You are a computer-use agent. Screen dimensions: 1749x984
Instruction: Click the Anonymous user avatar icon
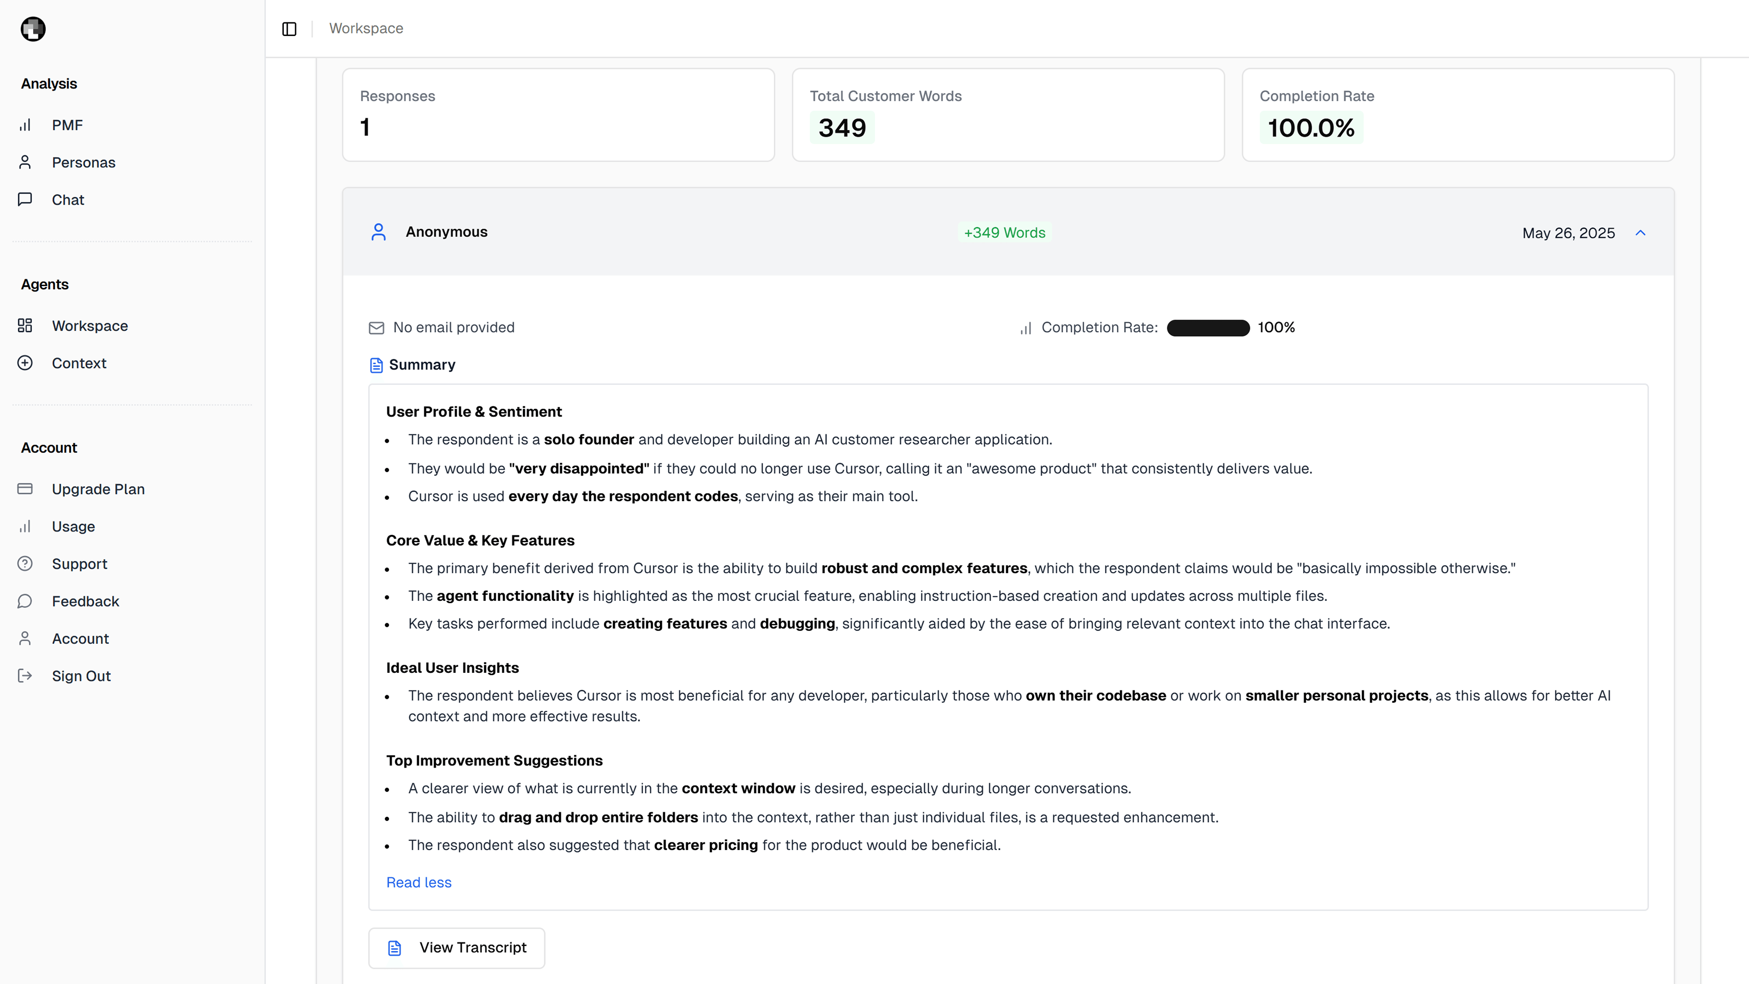click(x=379, y=232)
